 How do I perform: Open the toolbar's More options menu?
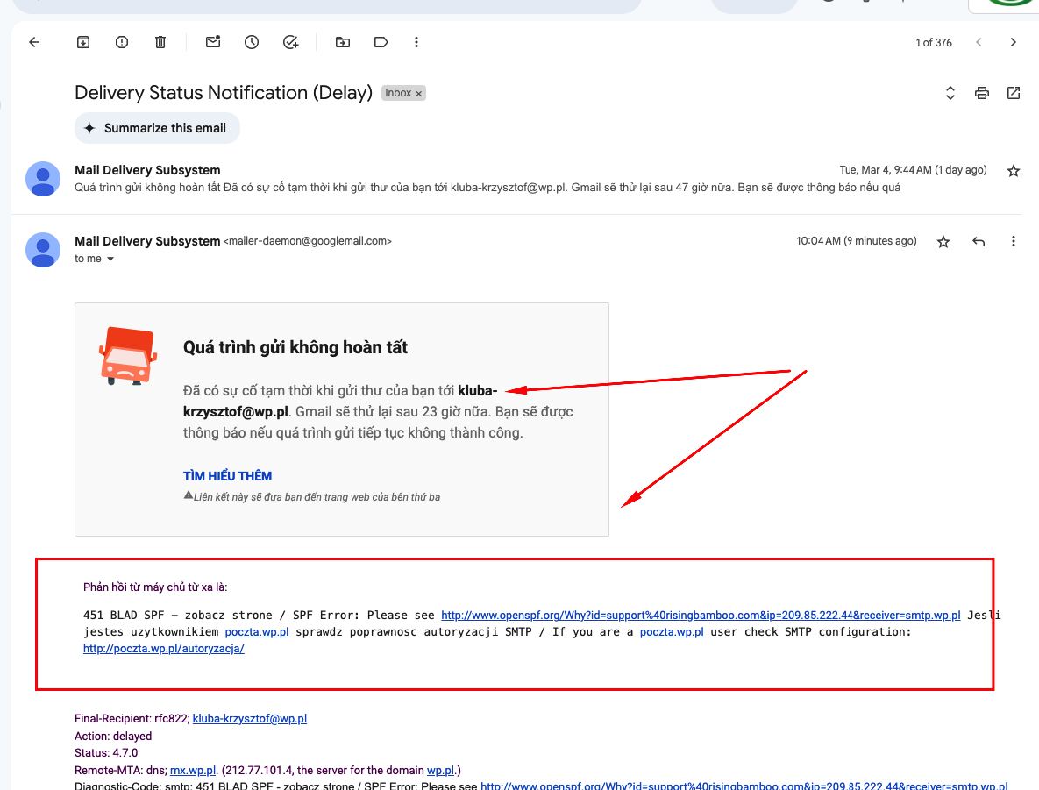click(416, 42)
